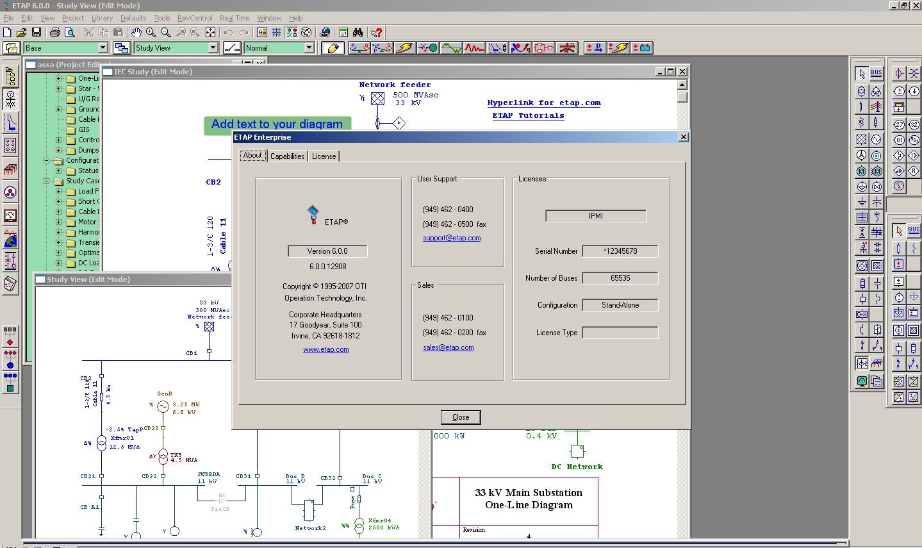This screenshot has height=548, width=922.
Task: Open the Ground Grid icon in left toolbar
Action: [10, 169]
